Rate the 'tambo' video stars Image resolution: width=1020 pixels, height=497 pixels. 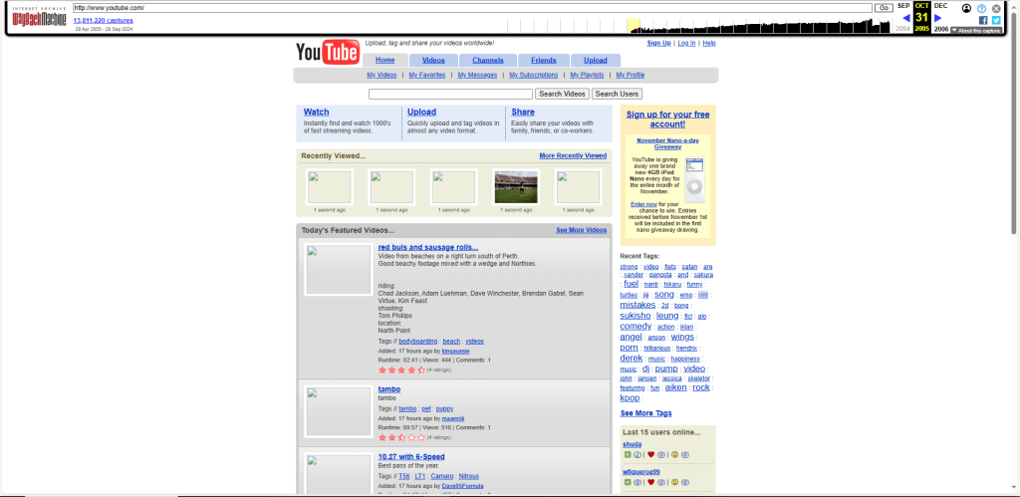[401, 437]
